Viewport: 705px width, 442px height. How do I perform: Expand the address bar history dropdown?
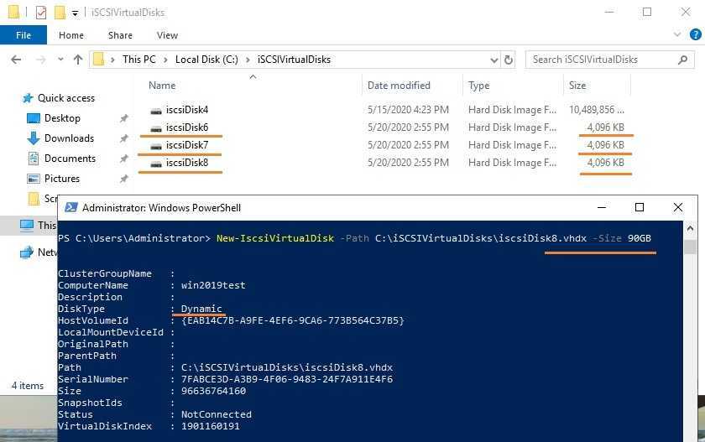[492, 60]
